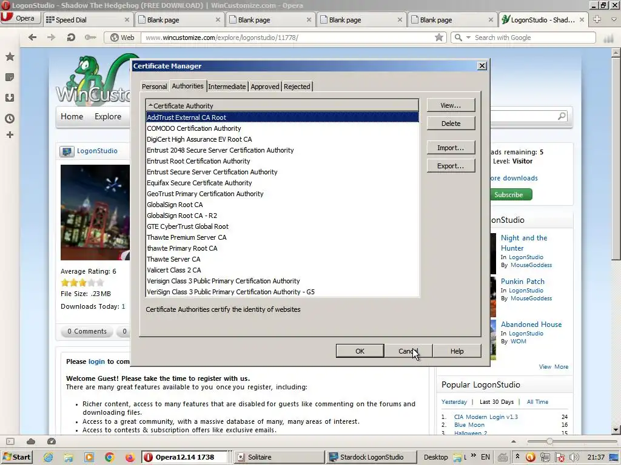621x465 pixels.
Task: Confirm with the OK button
Action: pos(360,351)
